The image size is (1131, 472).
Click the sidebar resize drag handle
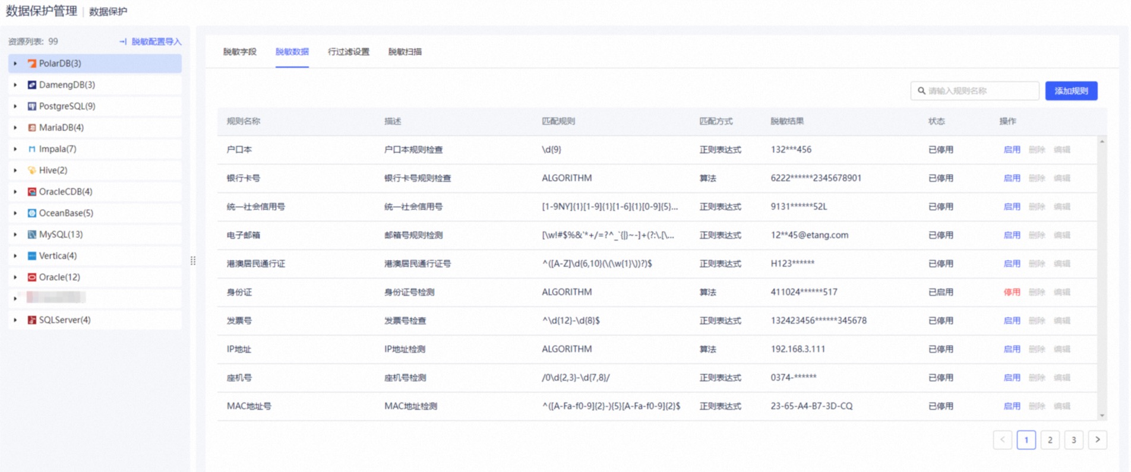click(193, 261)
